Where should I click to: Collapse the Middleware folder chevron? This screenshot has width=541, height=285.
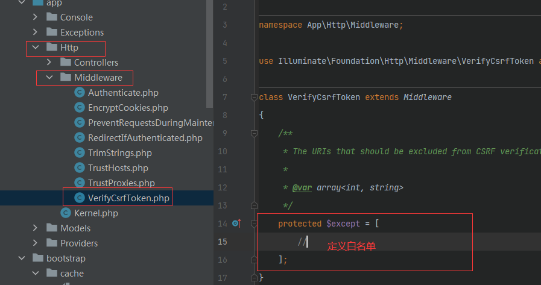click(49, 78)
